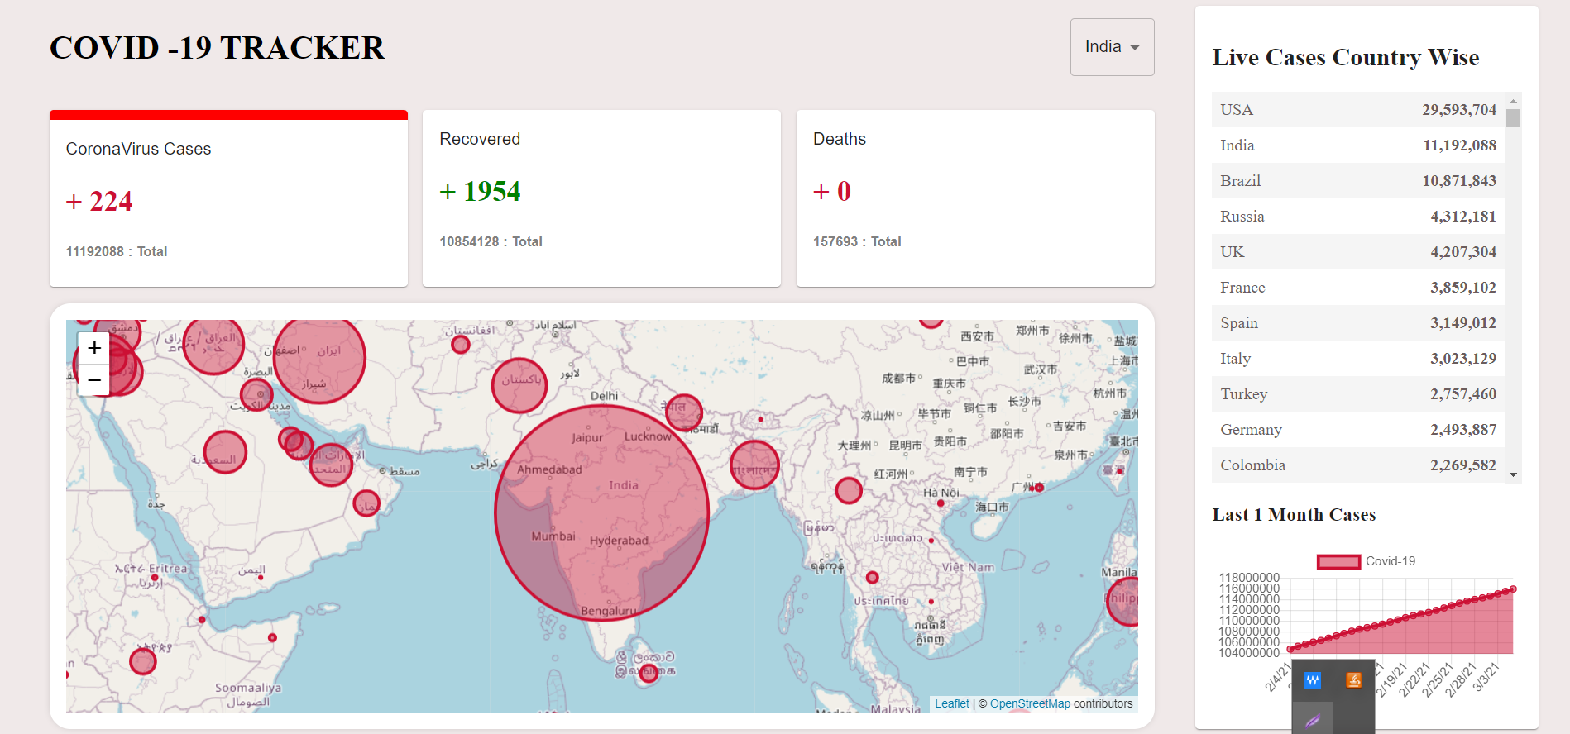Click the 157693 : Total text
Image resolution: width=1570 pixels, height=734 pixels.
pos(857,241)
